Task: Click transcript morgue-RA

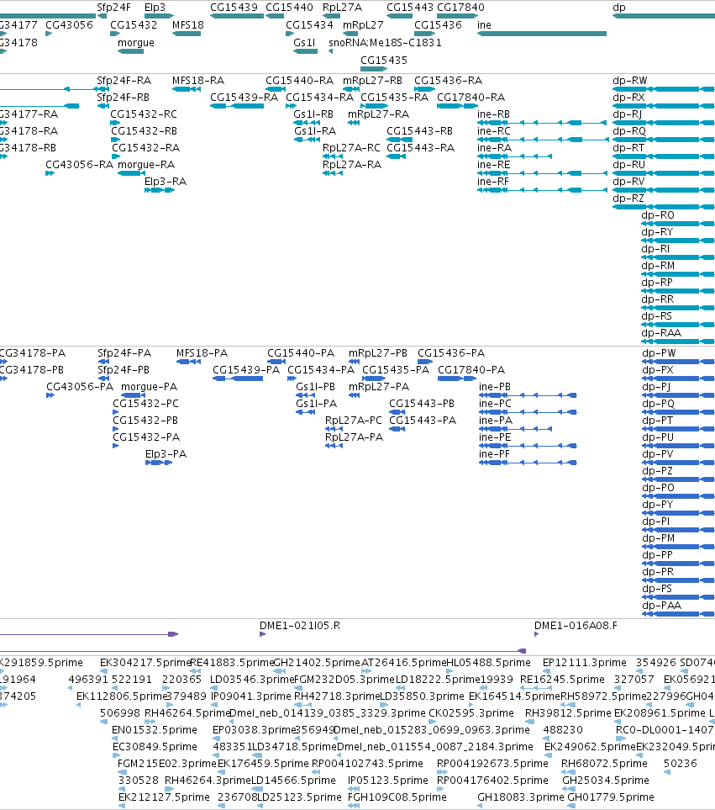Action: pyautogui.click(x=146, y=166)
